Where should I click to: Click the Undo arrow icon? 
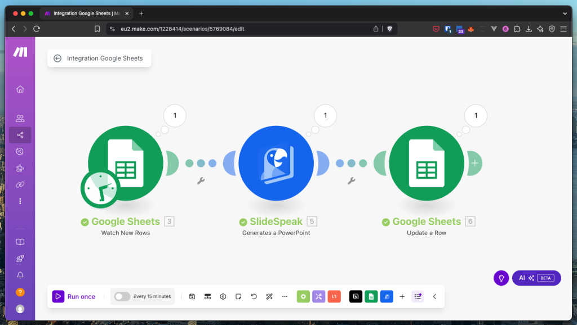(x=254, y=296)
